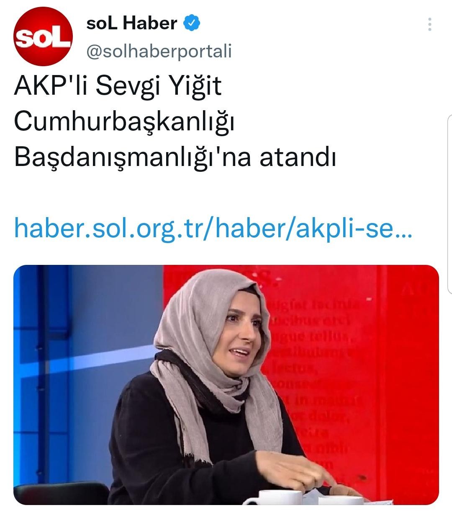Image resolution: width=452 pixels, height=513 pixels.
Task: Click the soL Haber display name
Action: click(131, 23)
